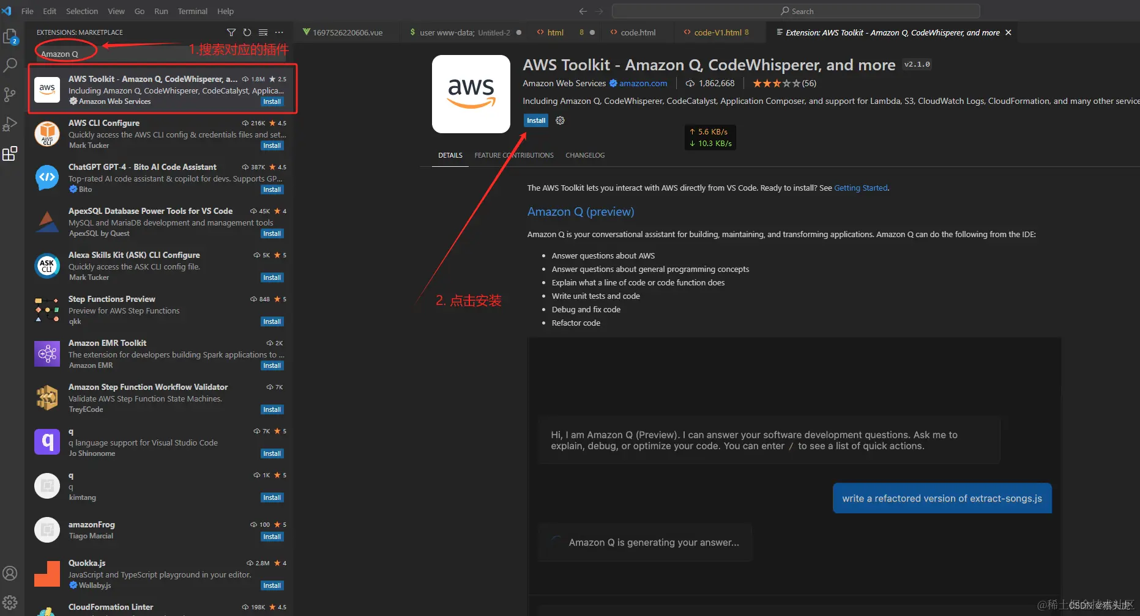Install AWS CLI Configure extension
Viewport: 1140px width, 616px height.
(x=272, y=145)
